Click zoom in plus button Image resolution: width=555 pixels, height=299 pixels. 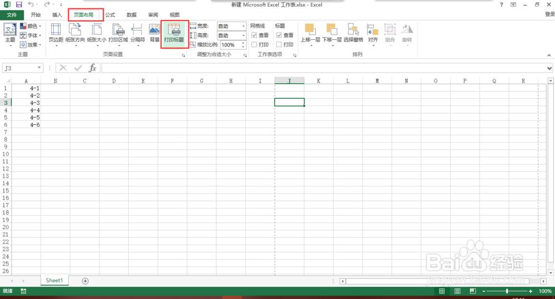pos(530,291)
